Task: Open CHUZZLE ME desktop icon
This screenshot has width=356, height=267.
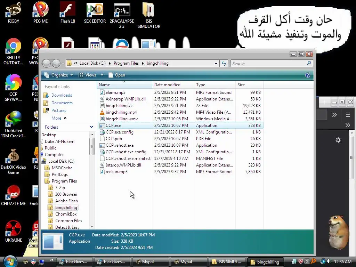Action: [x=14, y=195]
